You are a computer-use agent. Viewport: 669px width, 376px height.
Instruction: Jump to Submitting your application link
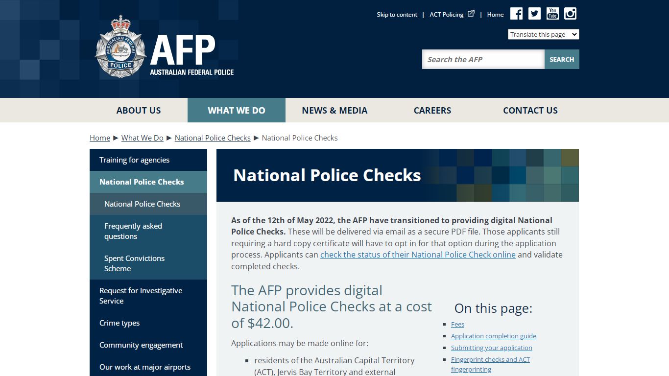tap(492, 348)
